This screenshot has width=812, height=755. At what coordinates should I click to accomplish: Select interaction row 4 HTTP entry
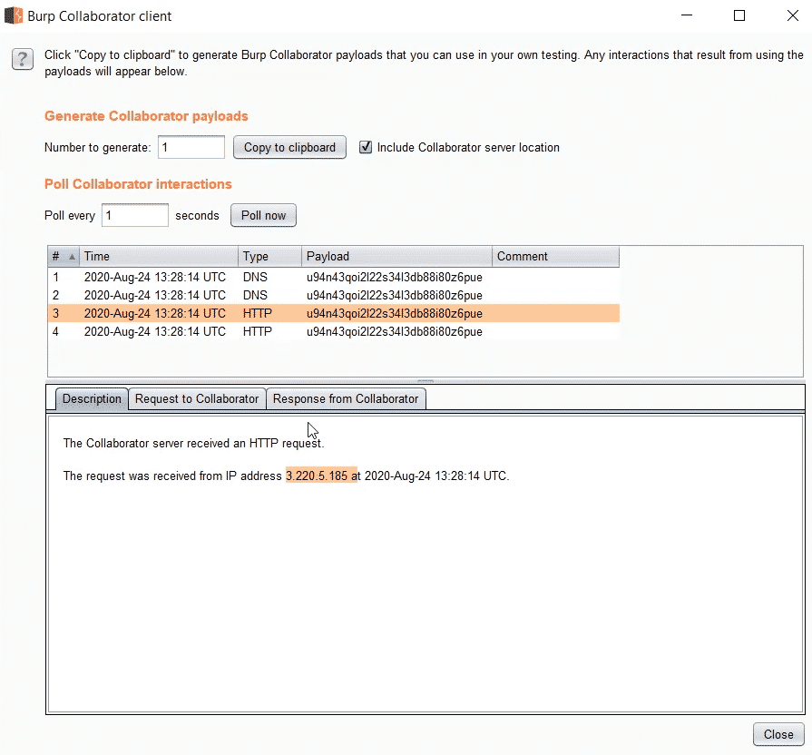click(334, 331)
